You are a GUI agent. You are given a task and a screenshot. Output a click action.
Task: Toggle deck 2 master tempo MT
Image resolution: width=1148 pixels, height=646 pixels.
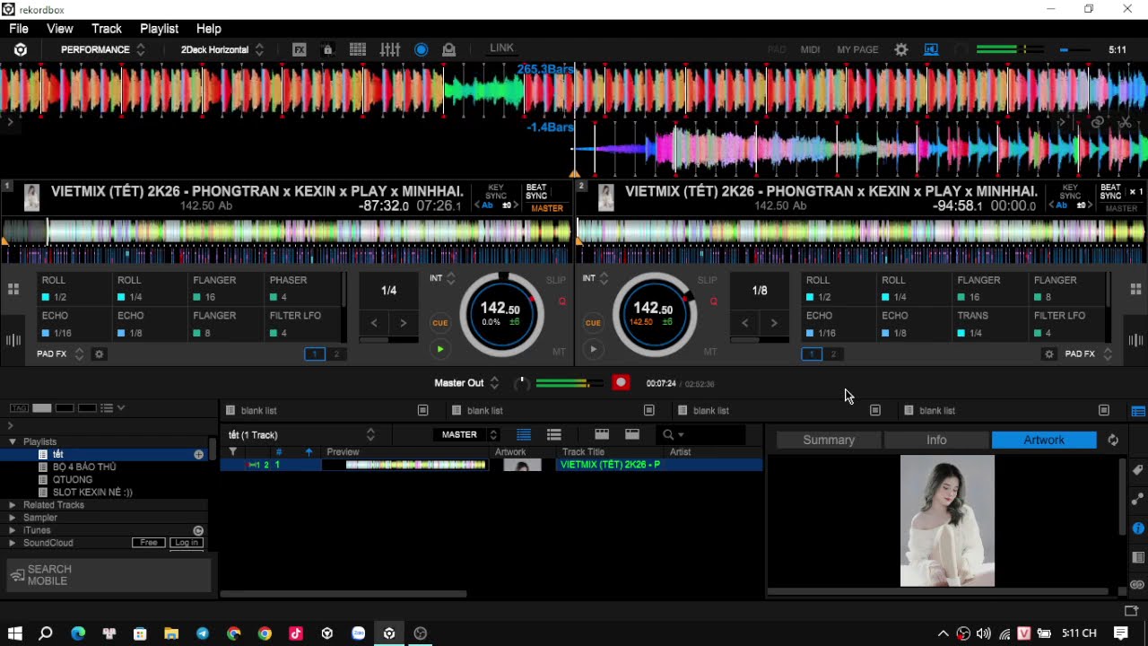coord(710,352)
